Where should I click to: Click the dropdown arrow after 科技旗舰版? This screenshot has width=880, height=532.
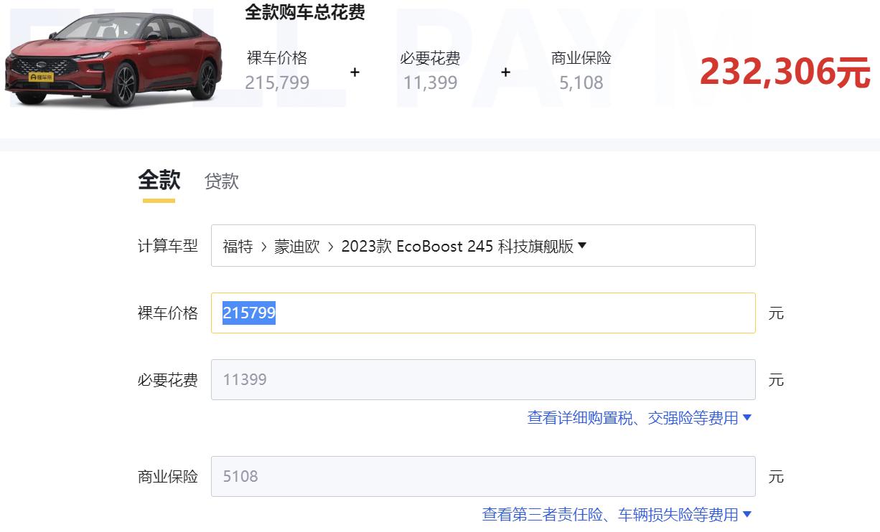point(583,245)
